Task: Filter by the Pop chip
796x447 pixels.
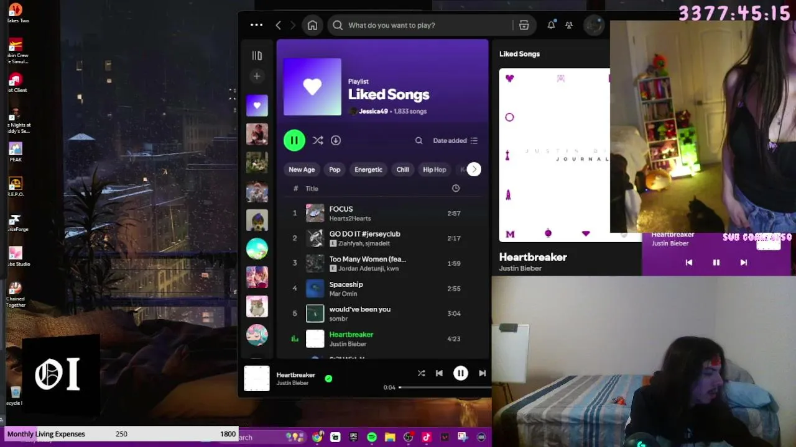Action: [x=335, y=169]
